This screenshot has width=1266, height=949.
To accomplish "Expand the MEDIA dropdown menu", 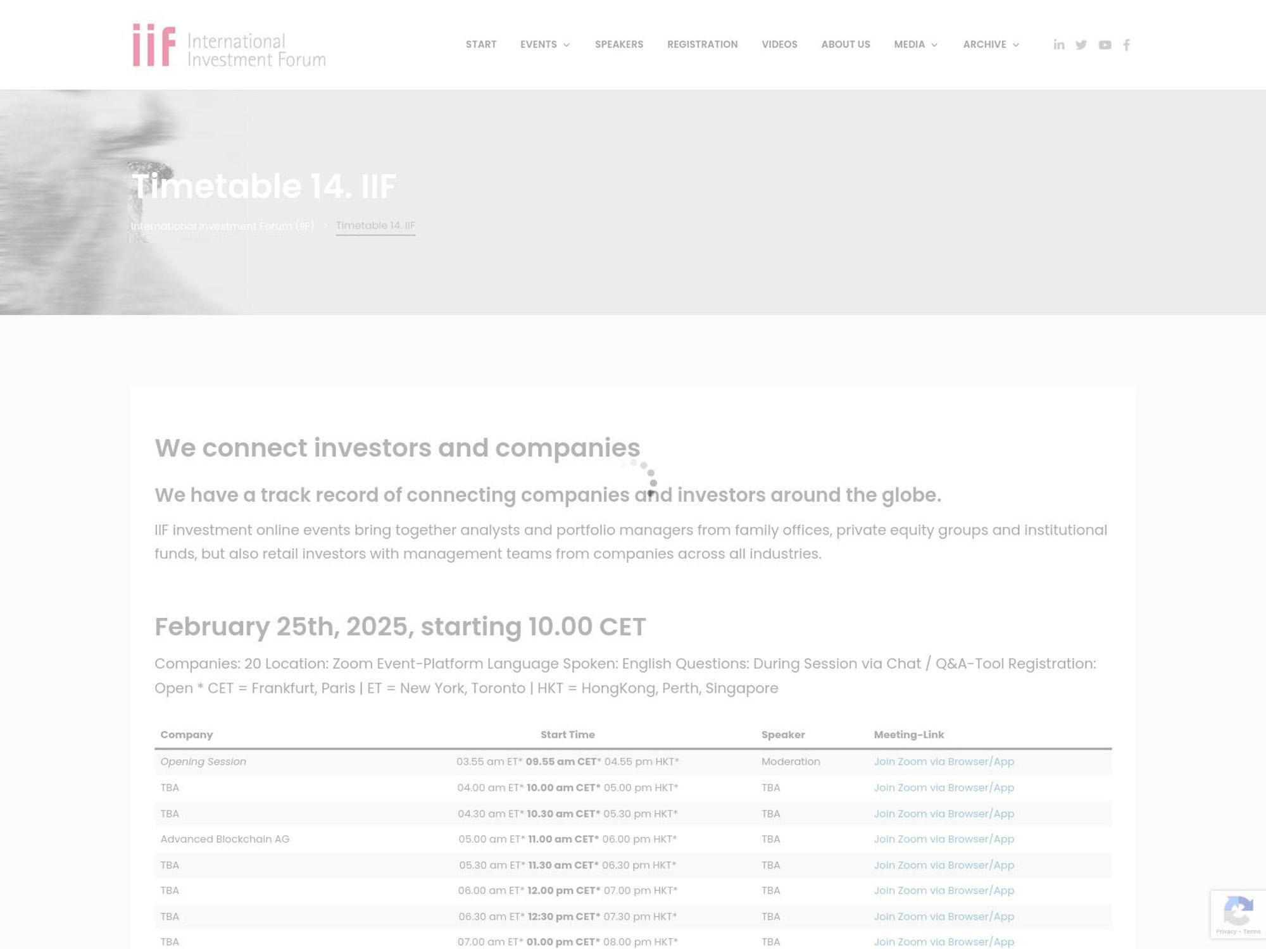I will (x=914, y=44).
